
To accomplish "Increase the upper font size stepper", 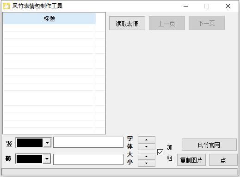I will 147,140.
